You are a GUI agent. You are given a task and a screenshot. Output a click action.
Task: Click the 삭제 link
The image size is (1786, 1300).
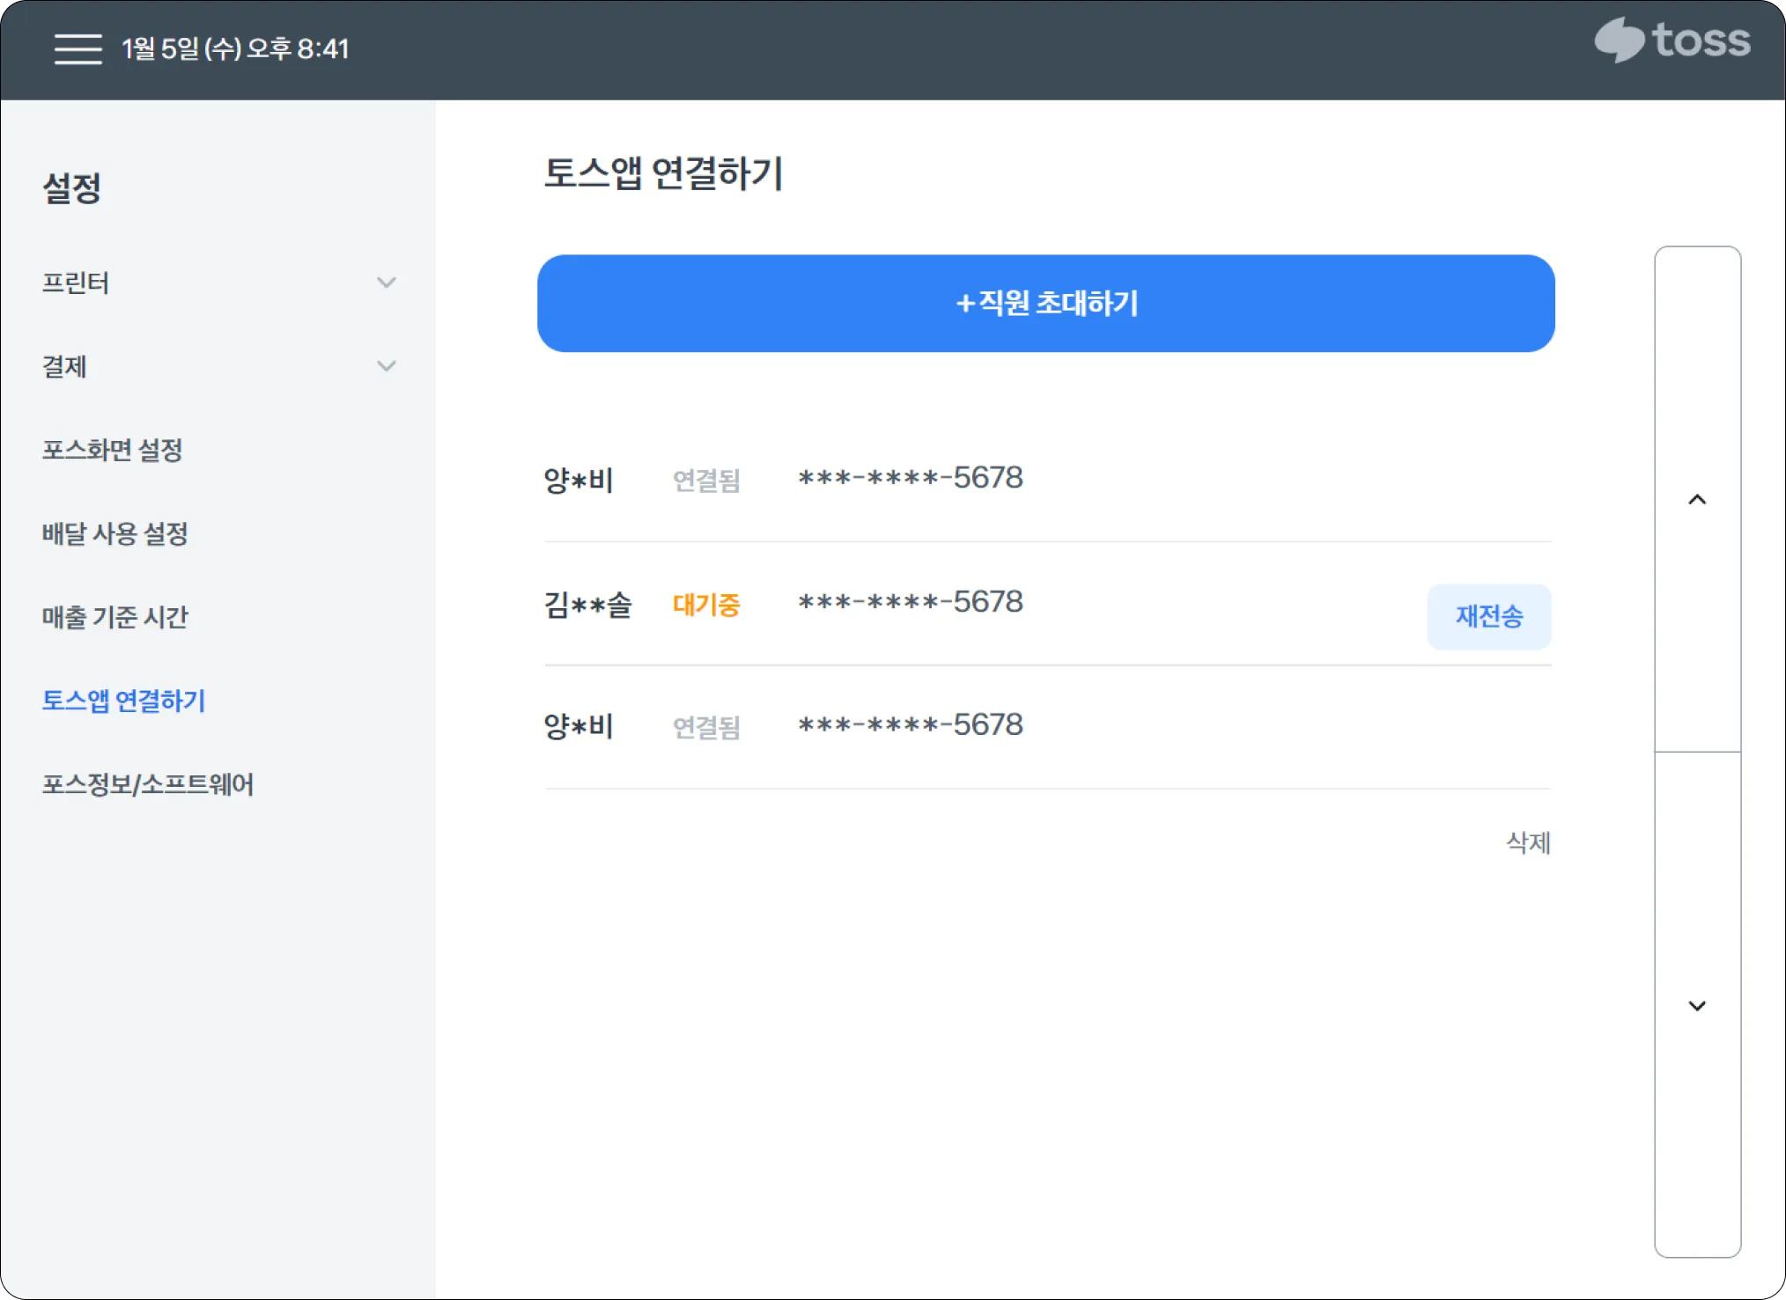pos(1528,842)
